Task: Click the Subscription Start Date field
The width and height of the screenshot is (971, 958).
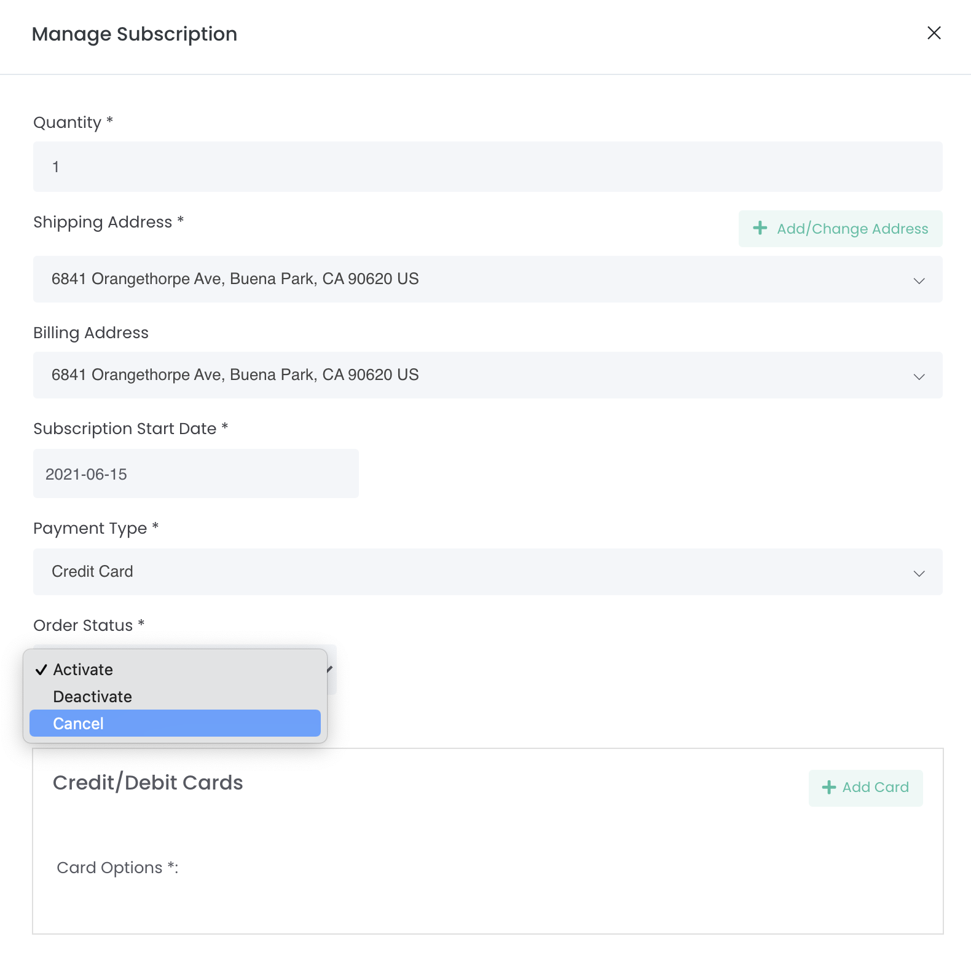Action: click(195, 474)
